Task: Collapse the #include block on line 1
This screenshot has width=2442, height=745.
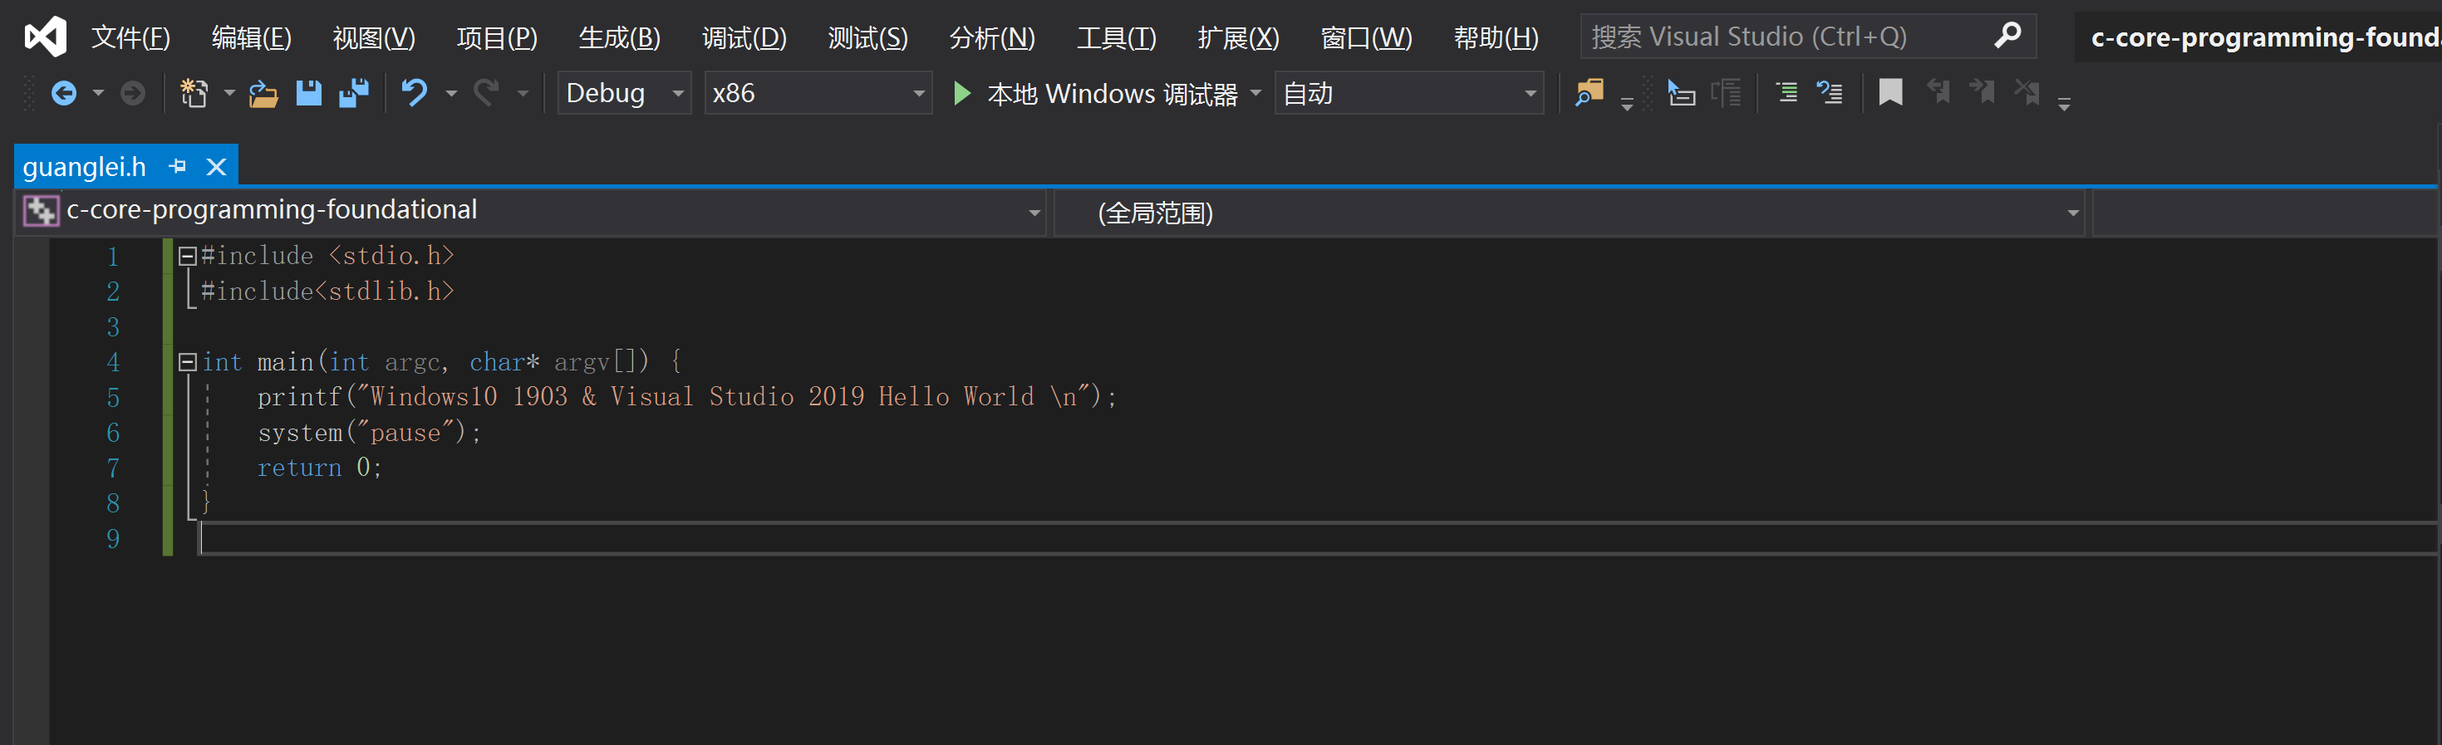Action: coord(187,255)
